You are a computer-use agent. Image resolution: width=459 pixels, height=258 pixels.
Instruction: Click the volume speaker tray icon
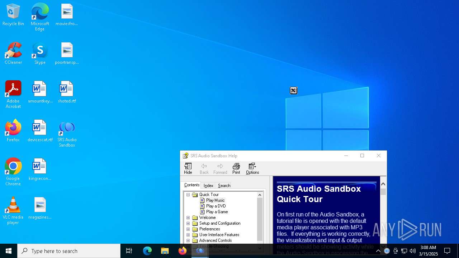[x=413, y=251]
